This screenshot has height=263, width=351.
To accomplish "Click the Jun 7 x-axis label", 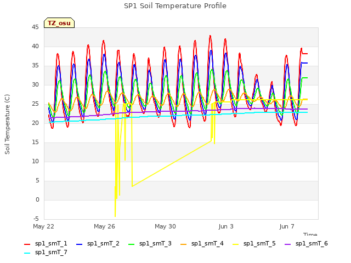I will [287, 226].
